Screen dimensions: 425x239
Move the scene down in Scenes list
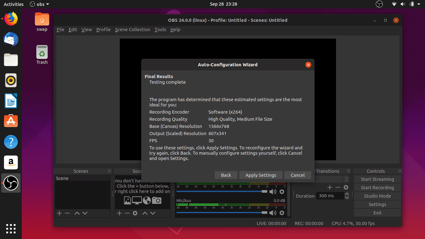click(85, 213)
